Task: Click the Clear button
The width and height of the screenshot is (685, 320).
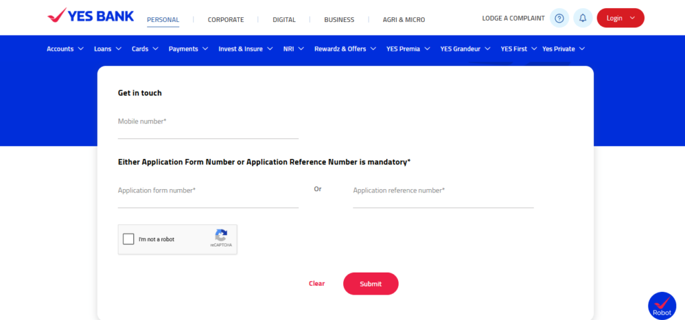Action: coord(316,284)
